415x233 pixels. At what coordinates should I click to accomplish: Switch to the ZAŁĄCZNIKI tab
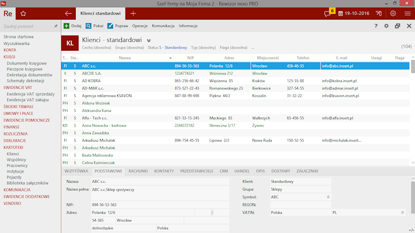[x=307, y=171]
